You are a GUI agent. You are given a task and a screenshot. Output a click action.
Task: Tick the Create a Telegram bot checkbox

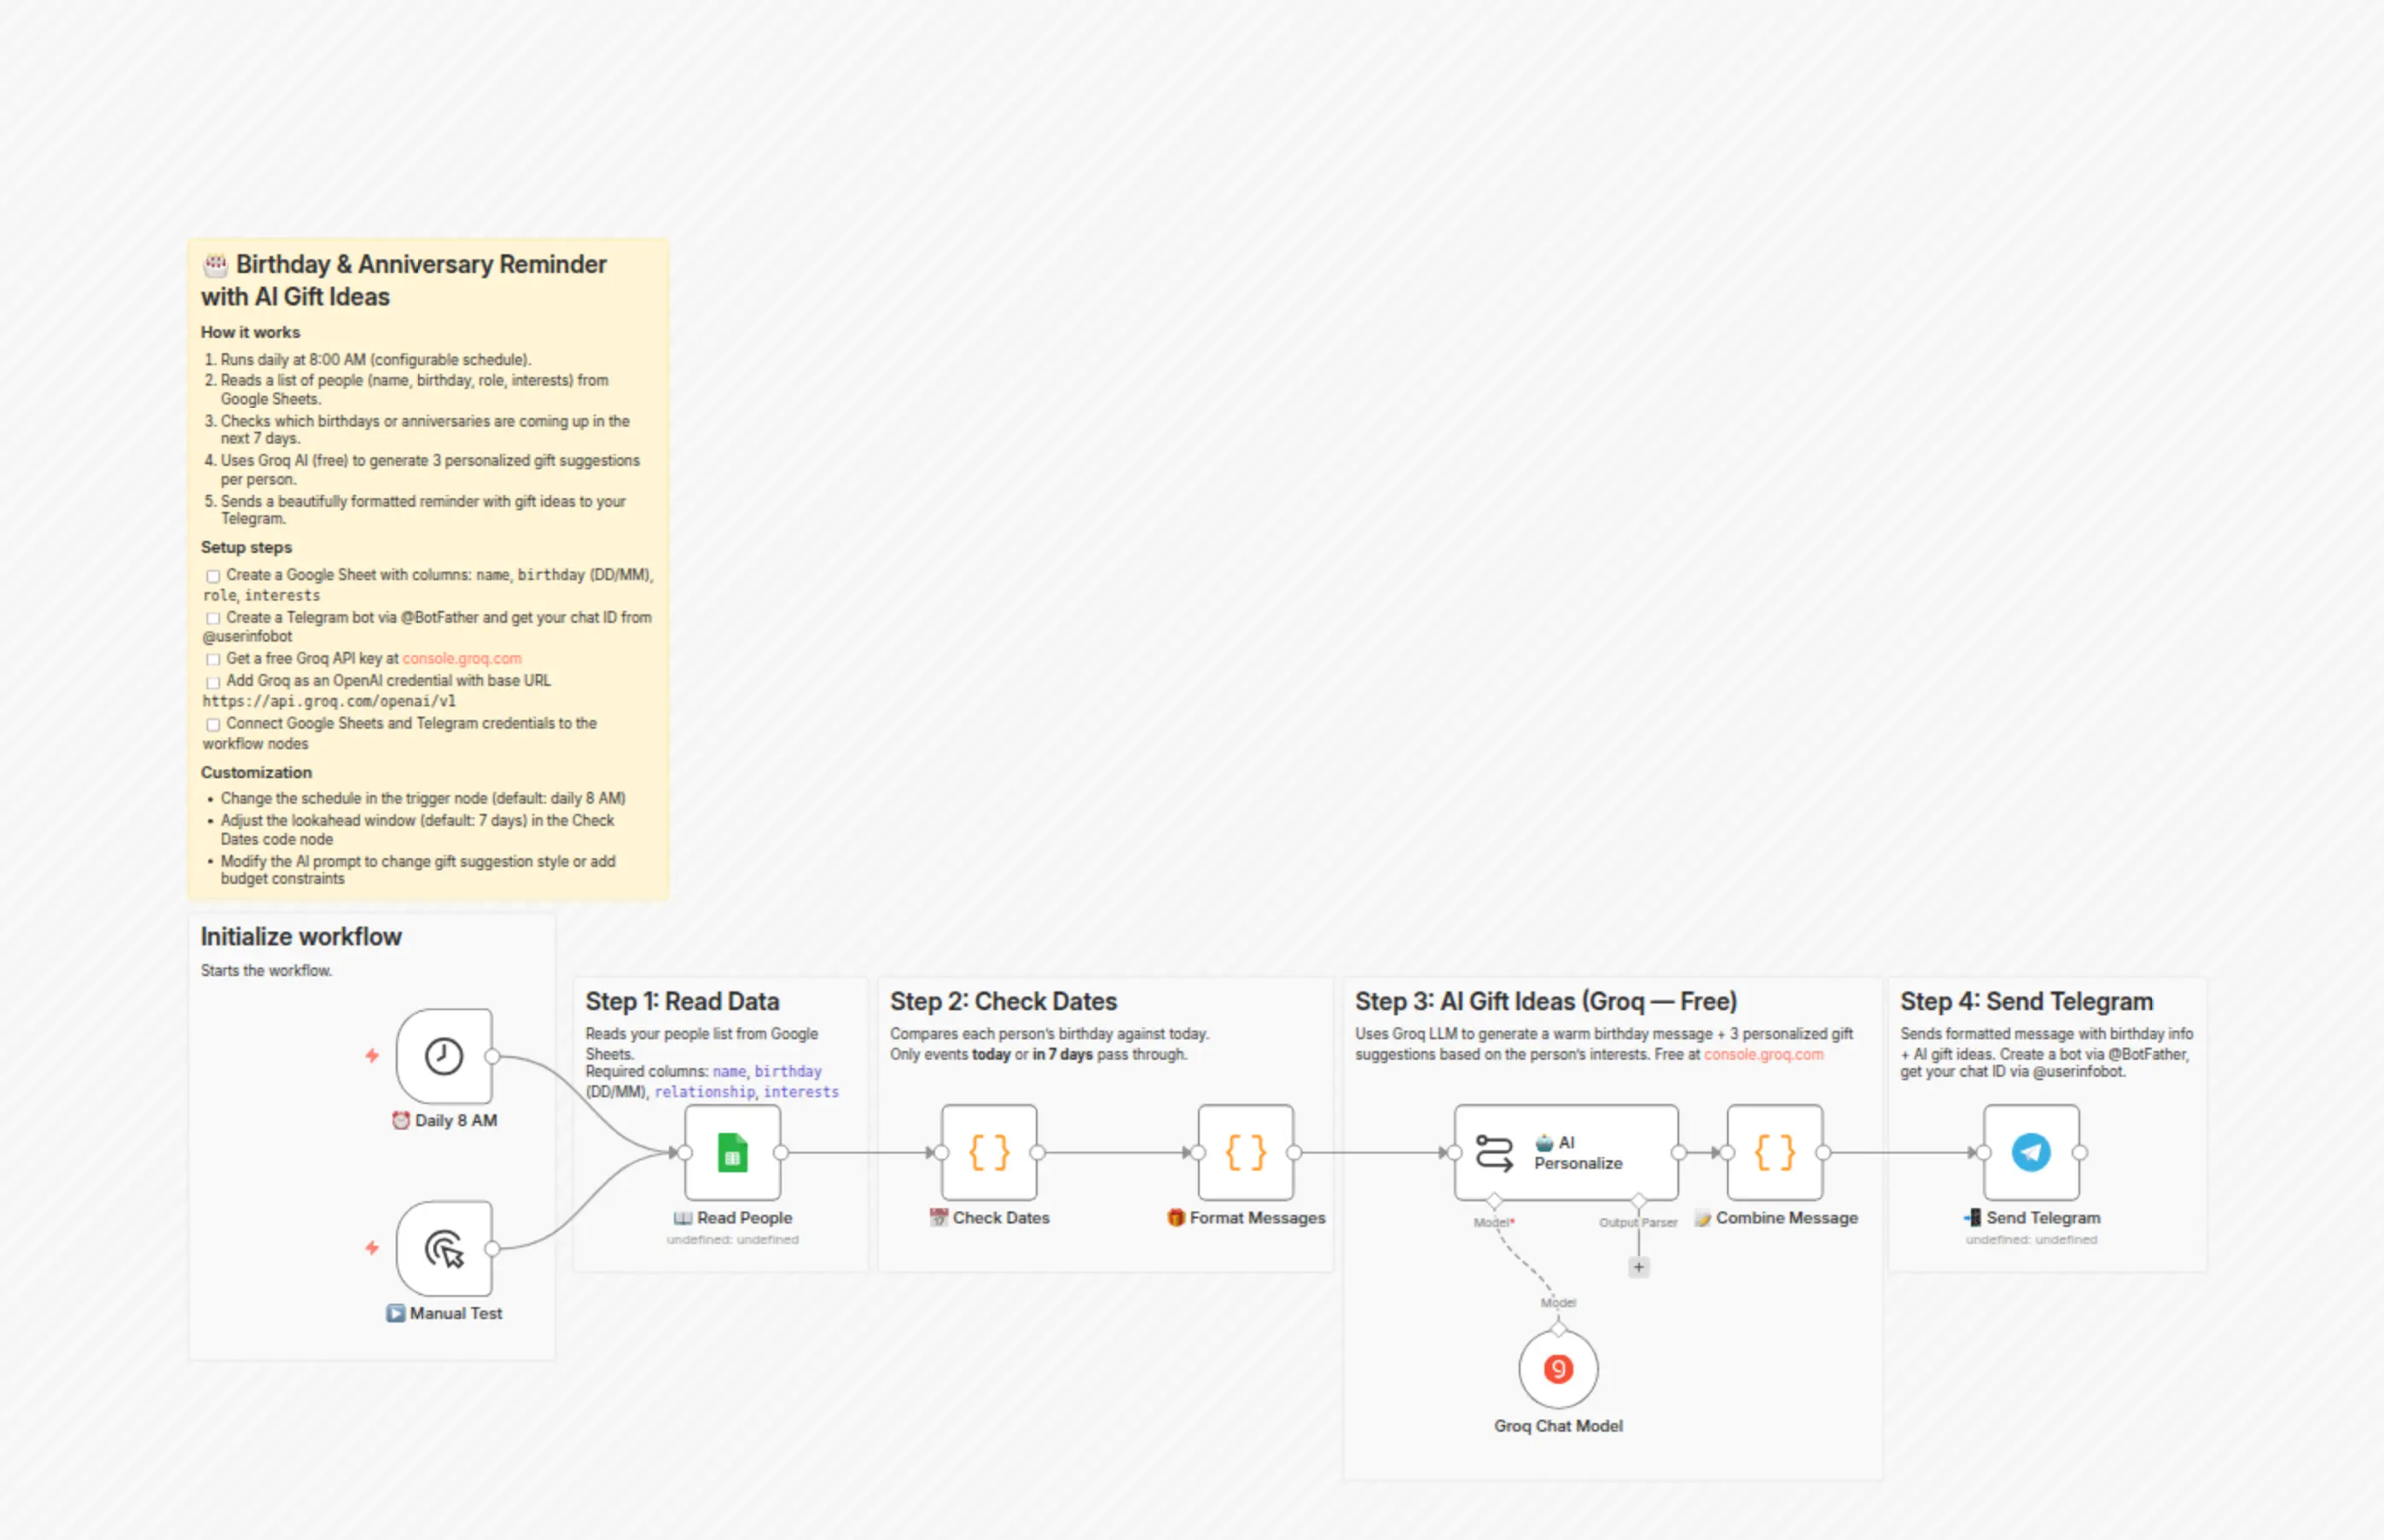pyautogui.click(x=213, y=619)
